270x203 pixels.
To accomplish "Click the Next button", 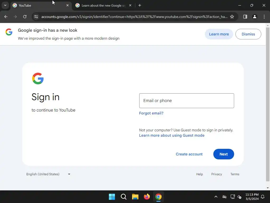I will [x=224, y=154].
